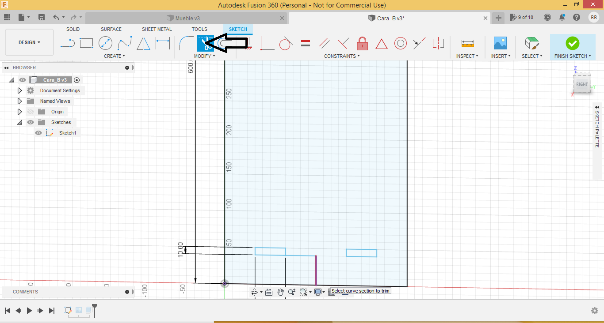Open the job status clock icon
Image resolution: width=604 pixels, height=323 pixels.
[547, 17]
